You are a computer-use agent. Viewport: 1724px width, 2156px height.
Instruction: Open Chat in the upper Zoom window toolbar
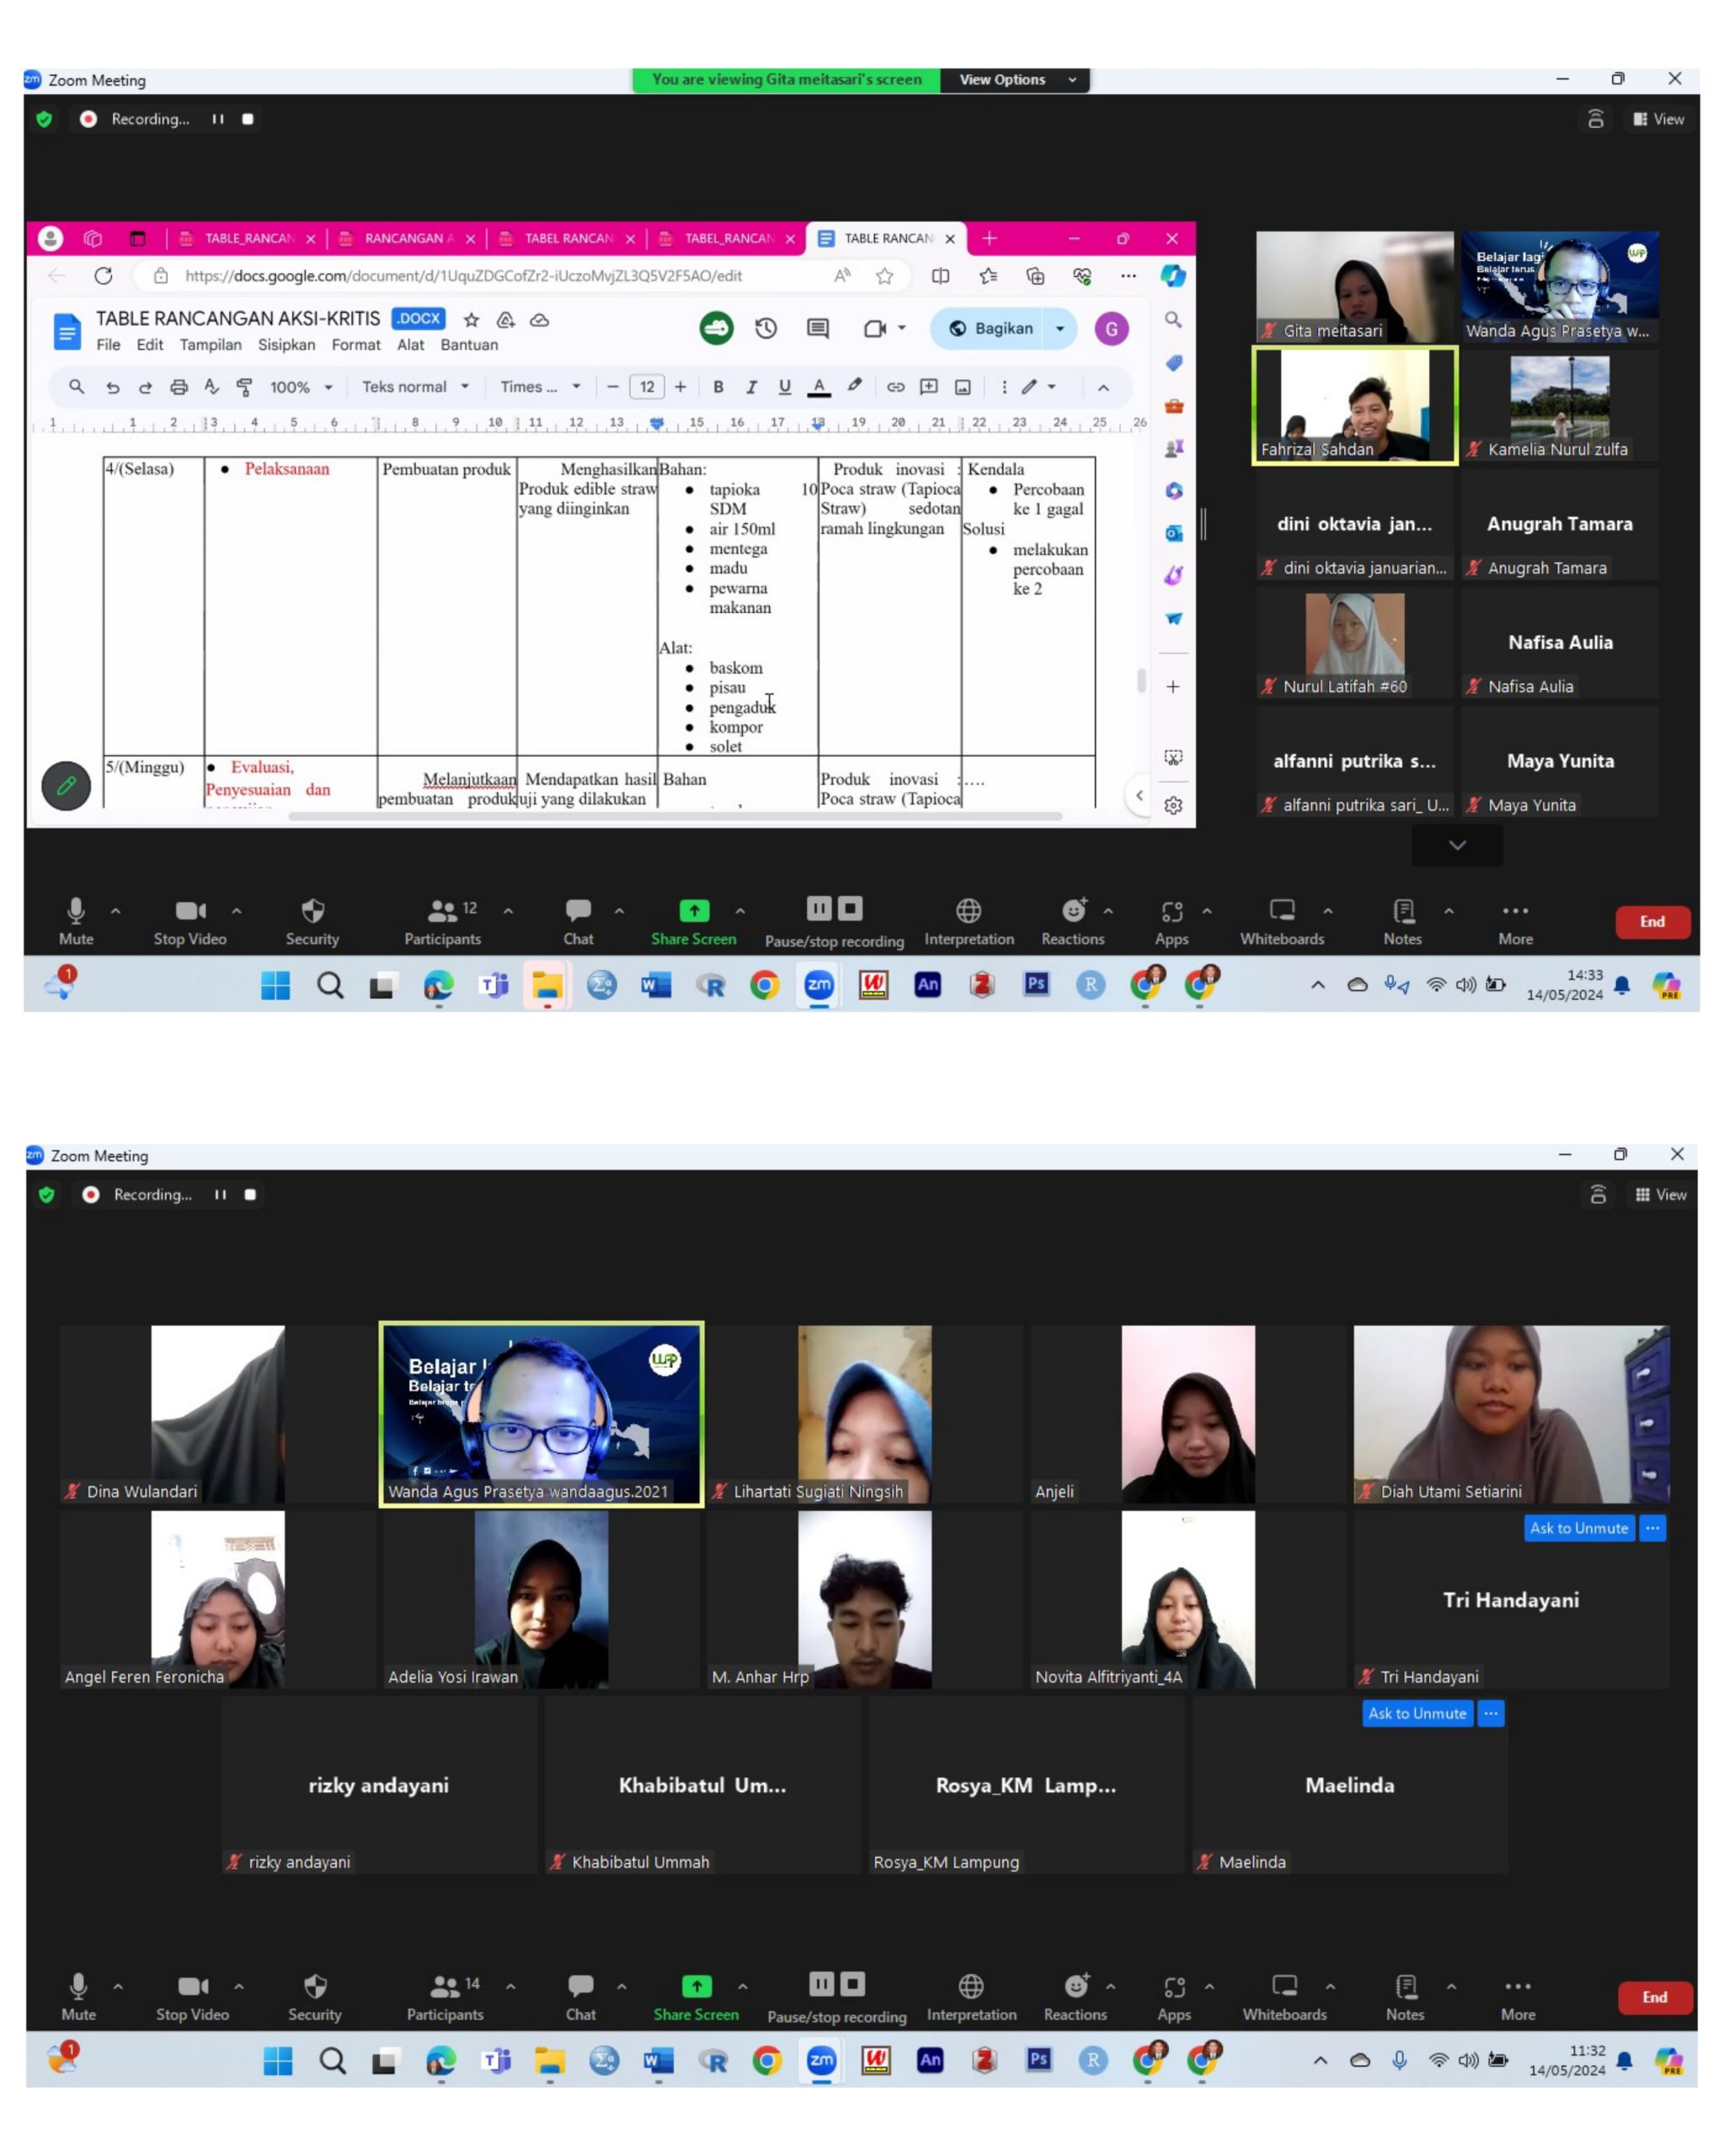click(578, 920)
